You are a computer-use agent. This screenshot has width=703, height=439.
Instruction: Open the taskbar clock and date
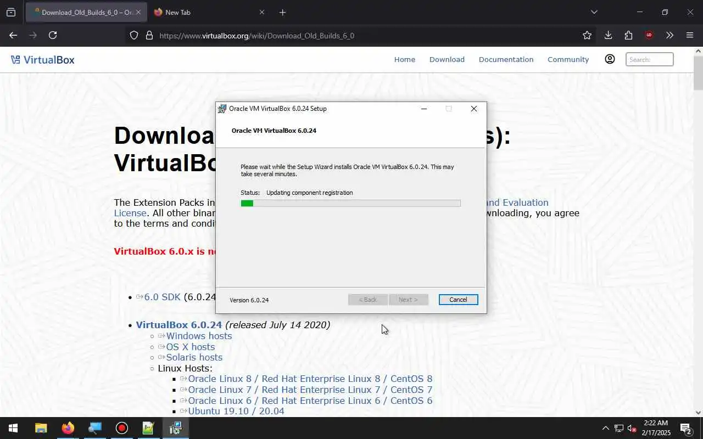(656, 428)
